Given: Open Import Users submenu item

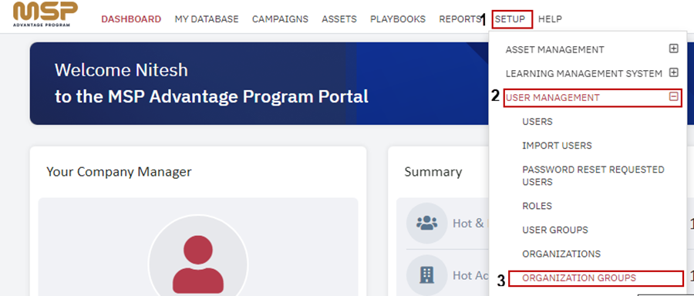Looking at the screenshot, I should pyautogui.click(x=557, y=146).
